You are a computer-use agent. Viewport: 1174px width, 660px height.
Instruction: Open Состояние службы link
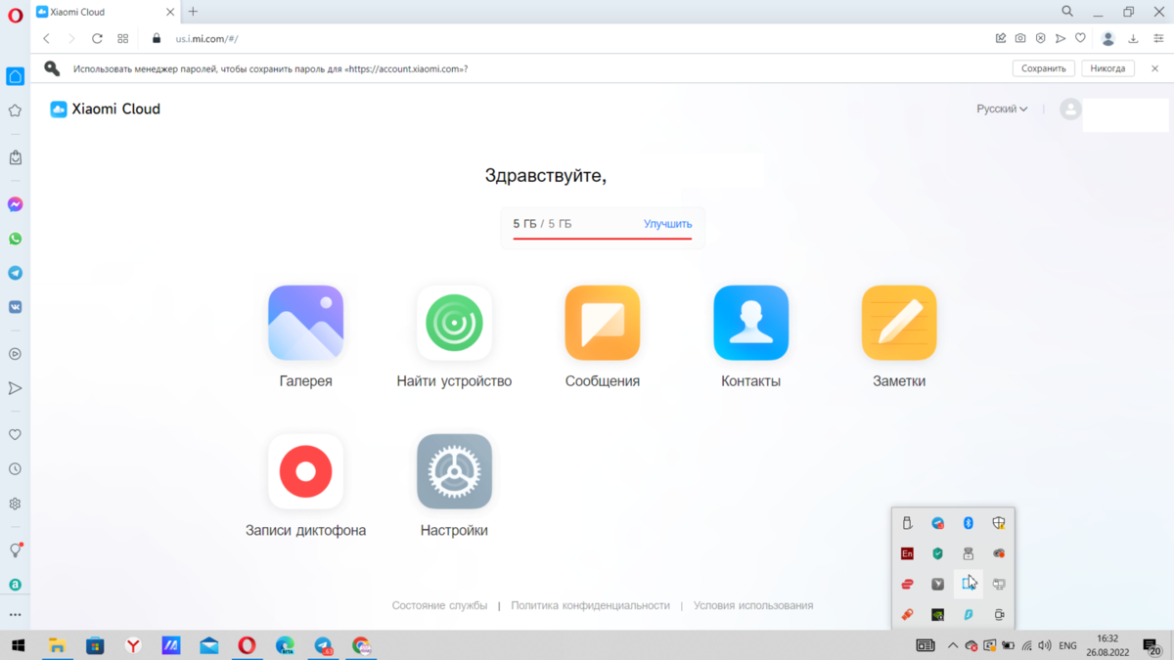(439, 605)
